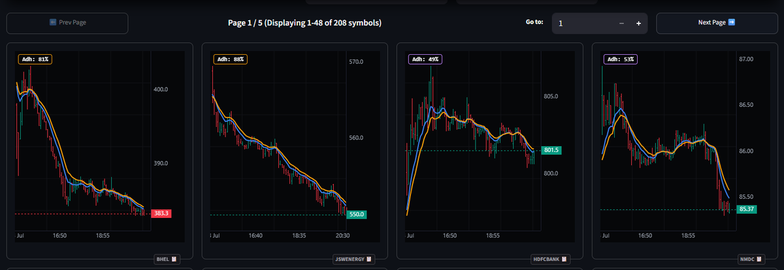This screenshot has height=270, width=784.
Task: Click the Go to page number field
Action: pyautogui.click(x=581, y=23)
